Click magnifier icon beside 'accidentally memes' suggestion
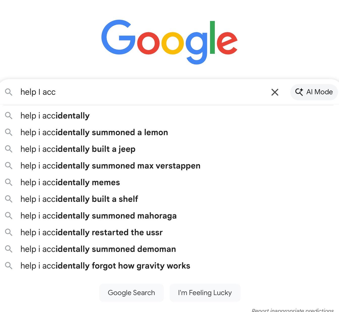The image size is (339, 312). point(9,182)
